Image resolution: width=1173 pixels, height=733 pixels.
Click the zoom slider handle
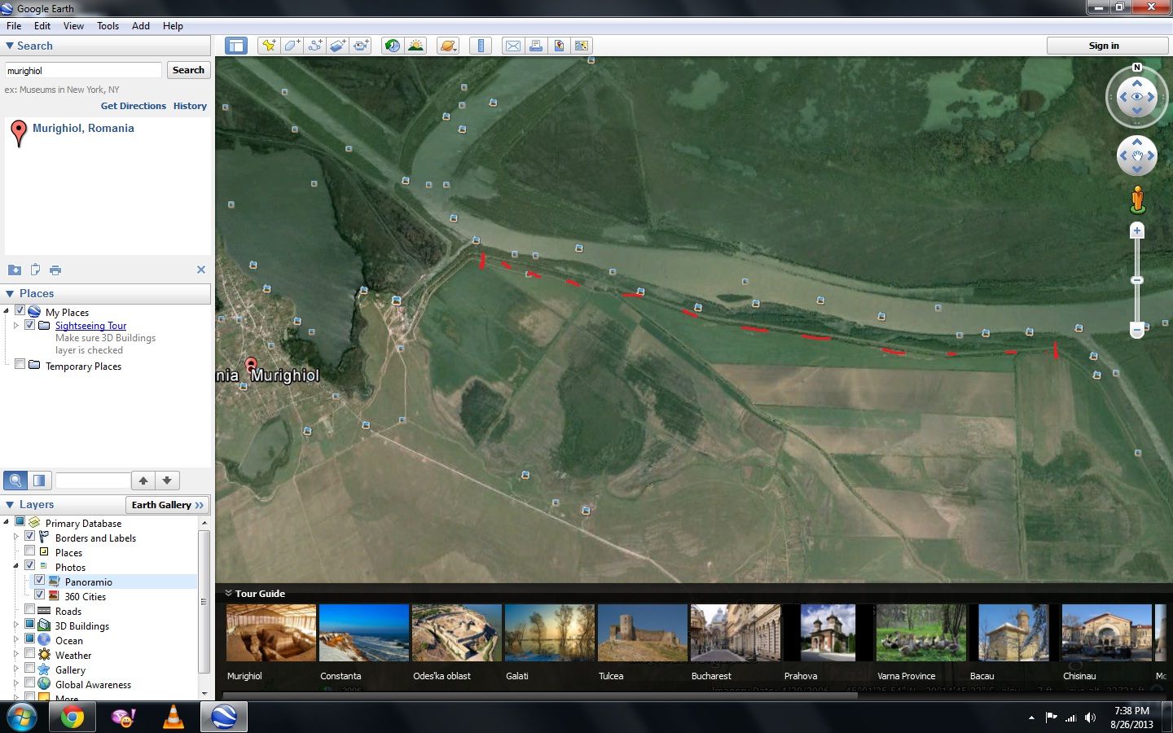(x=1137, y=280)
